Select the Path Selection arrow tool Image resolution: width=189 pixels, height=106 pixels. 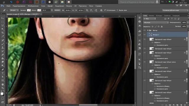coord(3,77)
